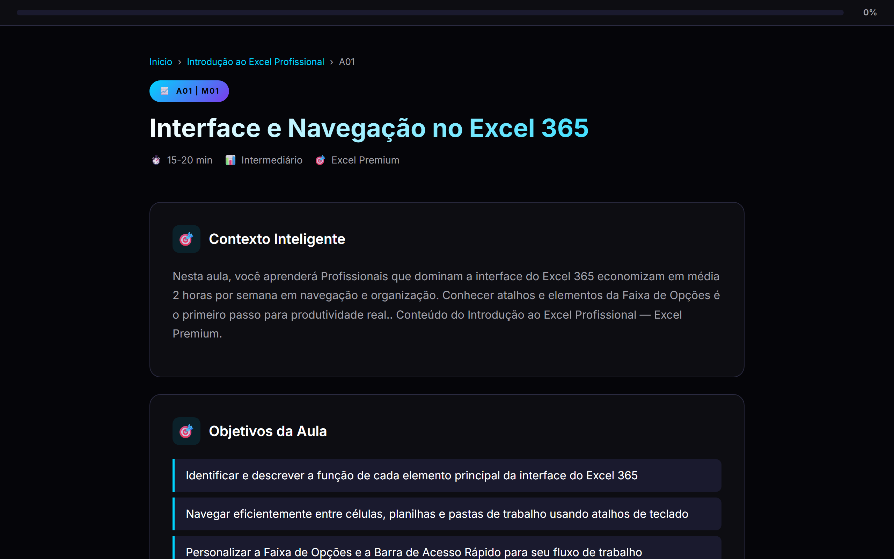Click the Início breadcrumb link

[x=161, y=62]
